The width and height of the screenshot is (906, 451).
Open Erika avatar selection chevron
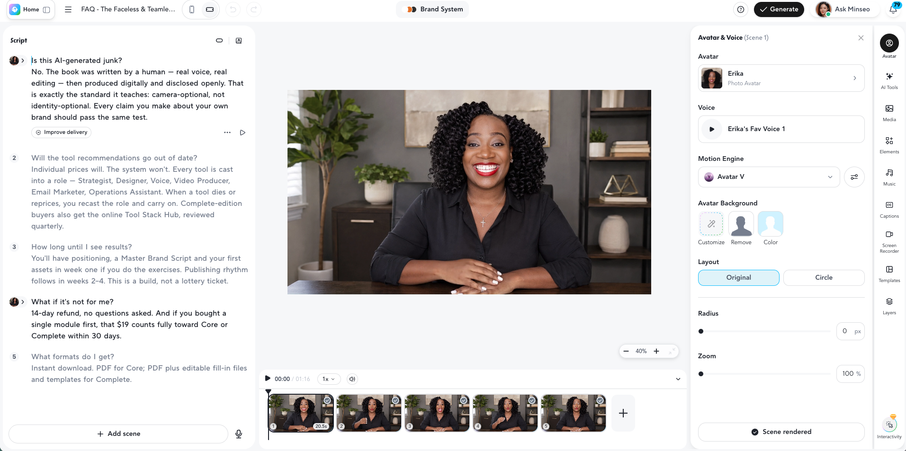(854, 78)
